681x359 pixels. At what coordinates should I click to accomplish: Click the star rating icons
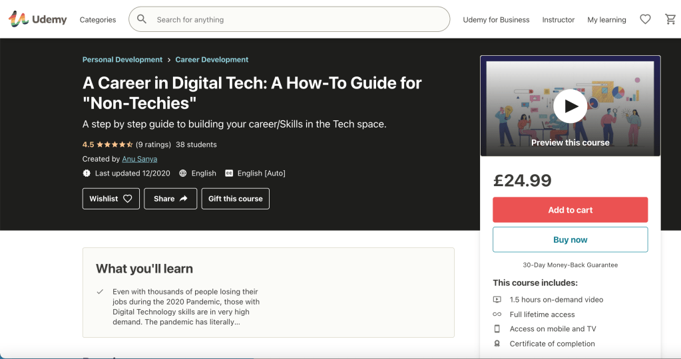pos(114,144)
